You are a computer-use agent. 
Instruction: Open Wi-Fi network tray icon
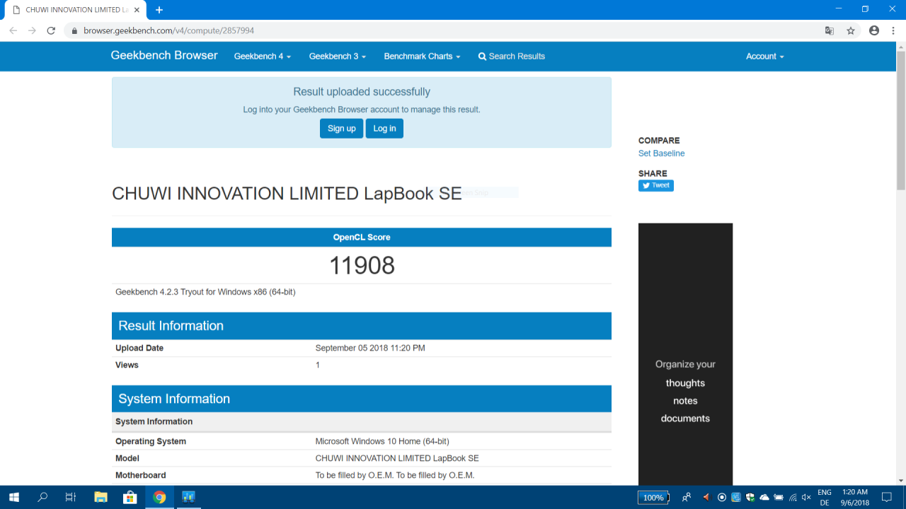point(793,497)
